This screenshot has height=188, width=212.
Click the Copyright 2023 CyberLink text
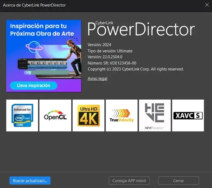136,69
